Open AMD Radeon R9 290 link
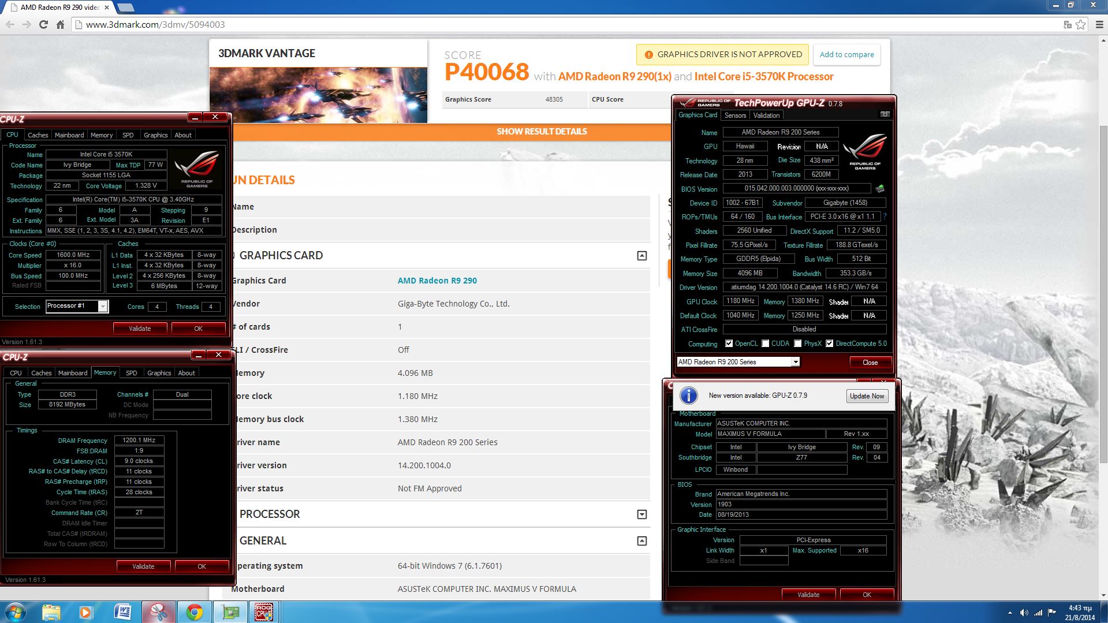Image resolution: width=1108 pixels, height=623 pixels. [437, 281]
